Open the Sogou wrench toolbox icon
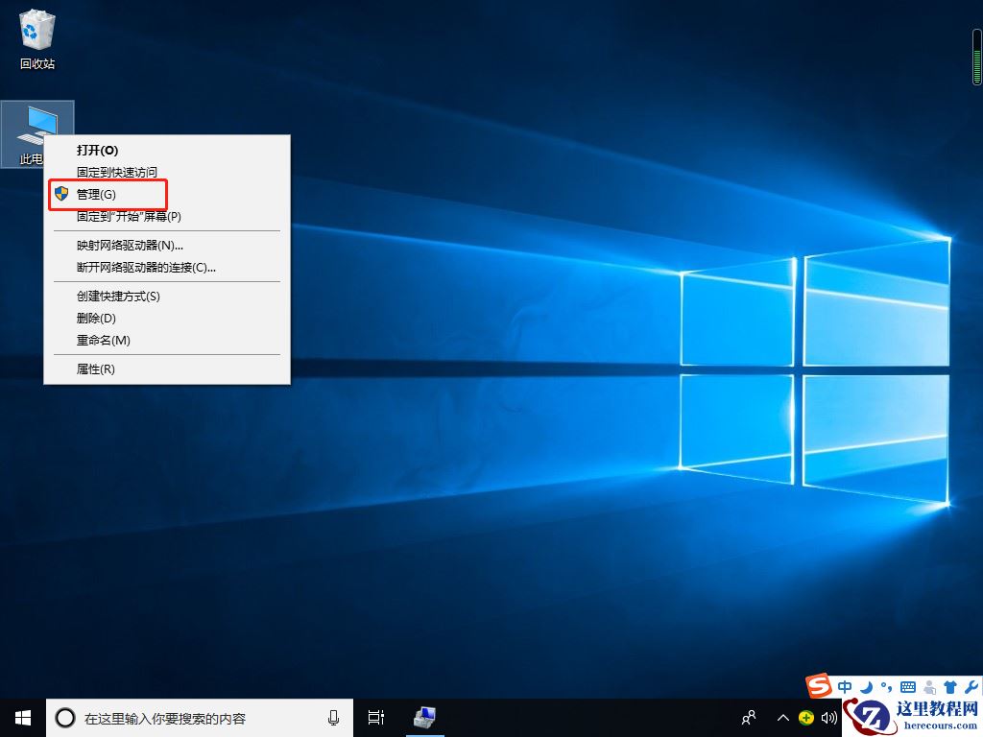The width and height of the screenshot is (983, 737). pos(971,686)
